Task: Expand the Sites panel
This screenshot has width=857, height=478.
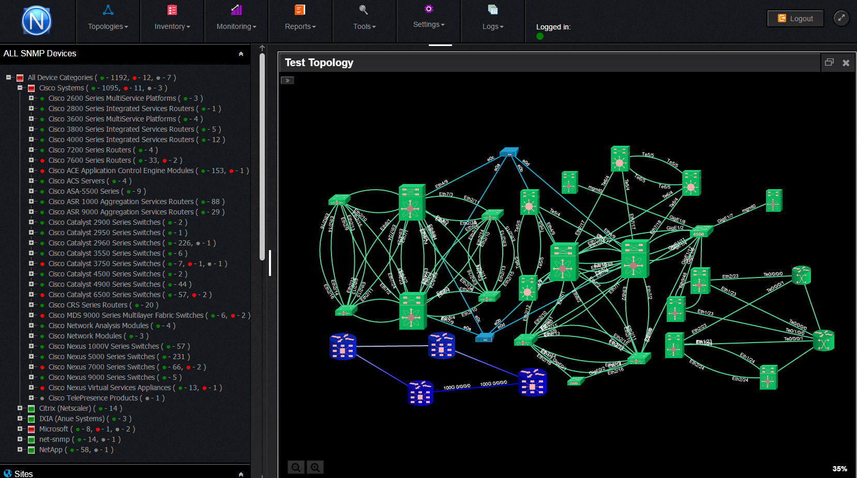Action: click(x=241, y=474)
